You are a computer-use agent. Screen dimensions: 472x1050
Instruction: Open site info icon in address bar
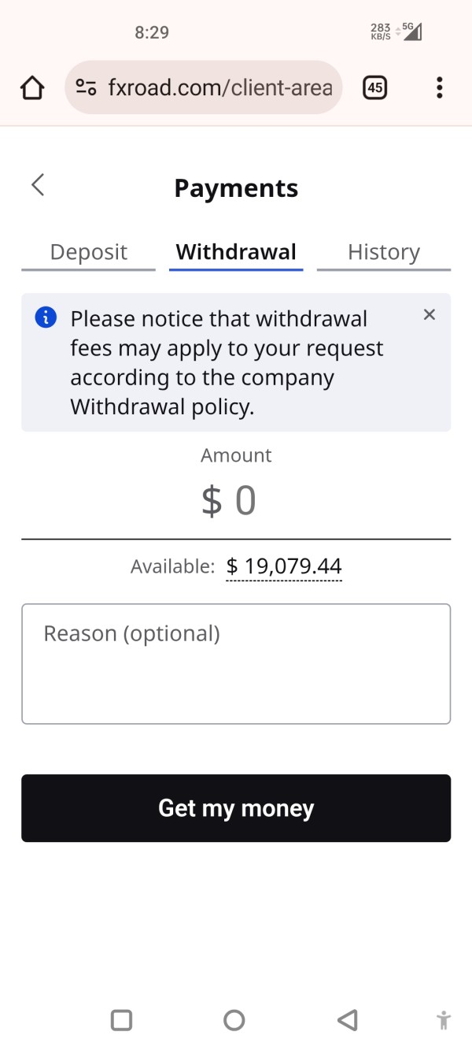(86, 87)
